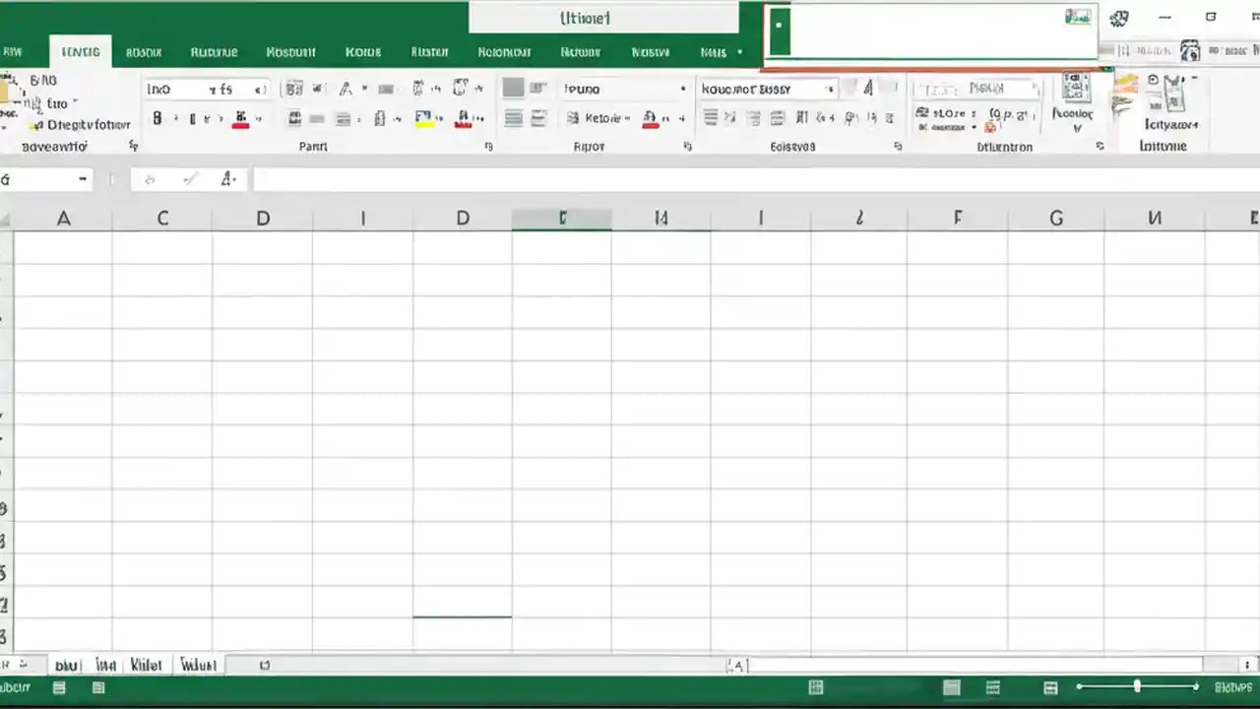This screenshot has width=1260, height=709.
Task: Select the last worksheet tab at bottom
Action: (198, 665)
